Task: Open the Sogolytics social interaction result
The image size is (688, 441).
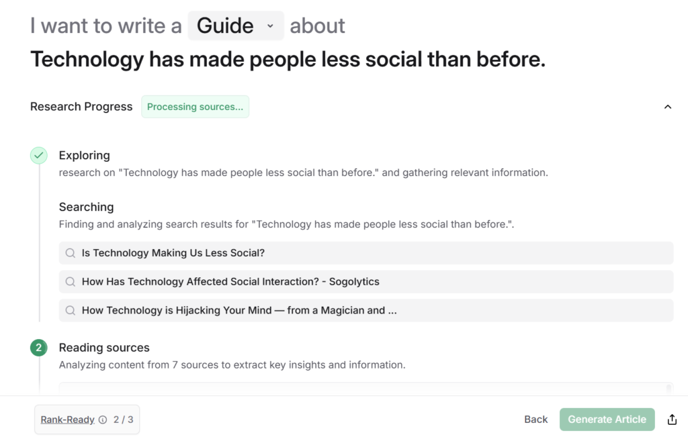Action: [230, 282]
